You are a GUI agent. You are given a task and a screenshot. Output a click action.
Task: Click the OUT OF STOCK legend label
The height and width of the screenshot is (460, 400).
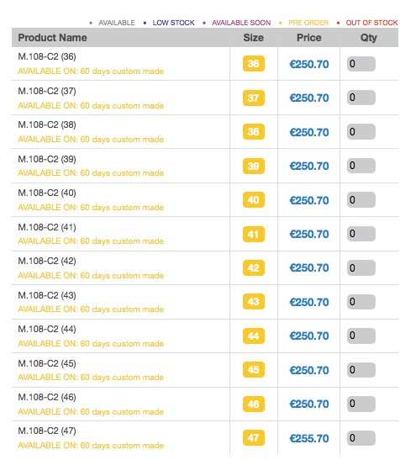coord(371,23)
